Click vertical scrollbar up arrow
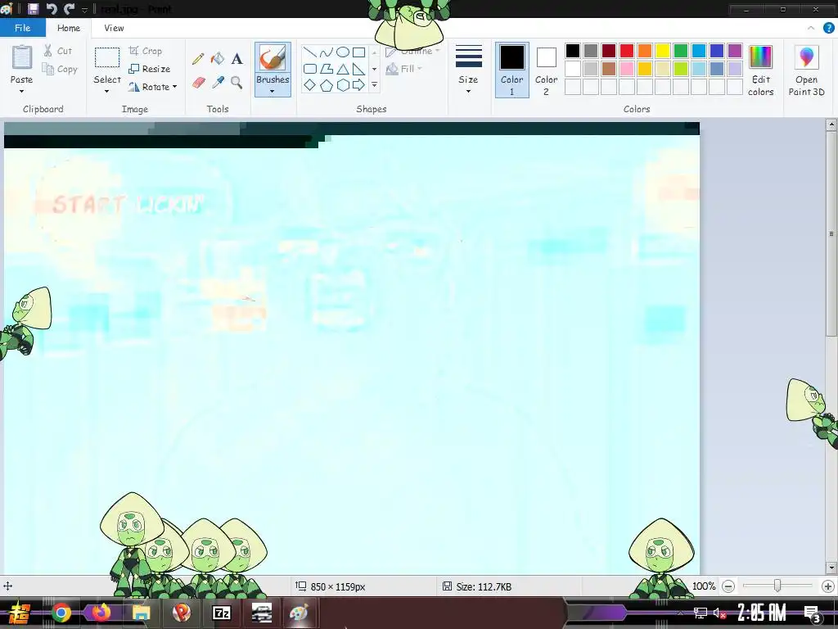Image resolution: width=838 pixels, height=629 pixels. [831, 125]
